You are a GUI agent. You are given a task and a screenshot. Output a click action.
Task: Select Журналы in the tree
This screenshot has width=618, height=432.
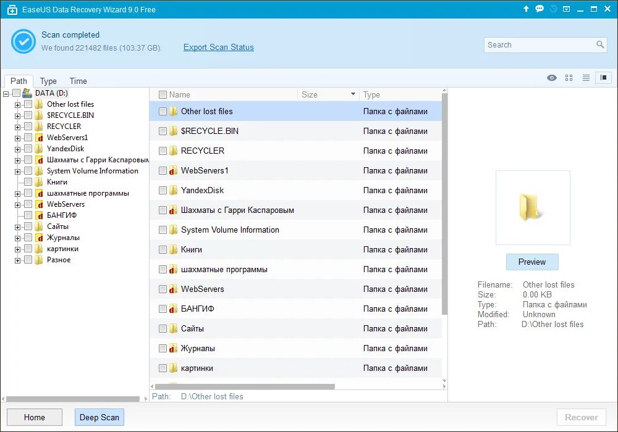pos(63,238)
